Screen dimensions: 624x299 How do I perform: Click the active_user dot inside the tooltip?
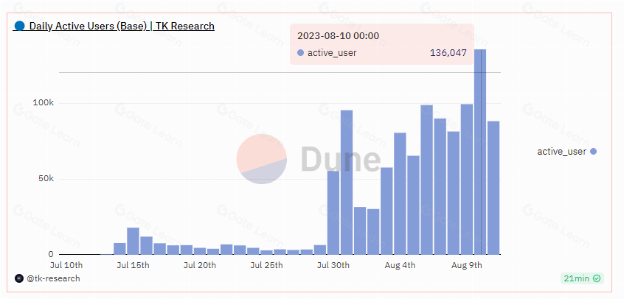pyautogui.click(x=300, y=52)
